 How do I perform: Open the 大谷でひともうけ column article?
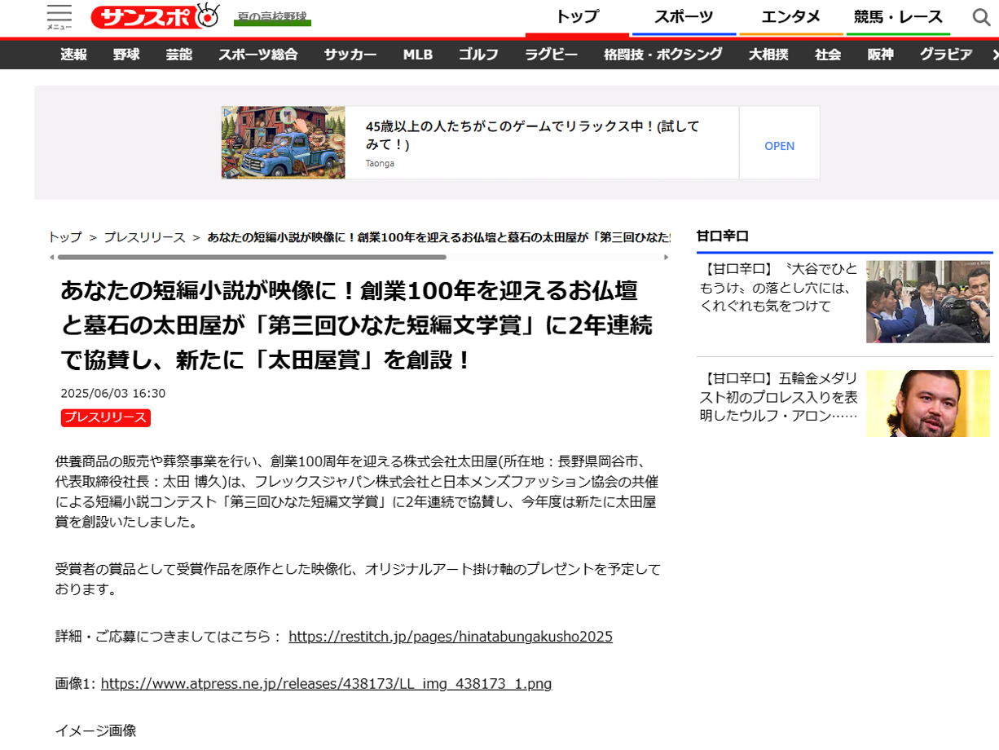pyautogui.click(x=778, y=287)
